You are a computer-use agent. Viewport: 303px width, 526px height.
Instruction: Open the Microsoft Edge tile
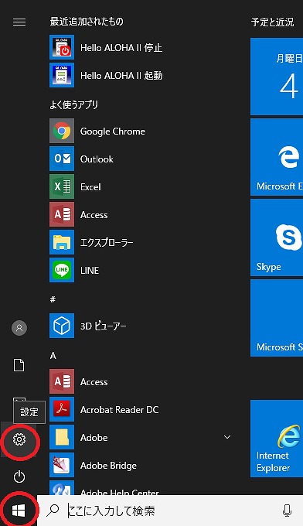277,157
